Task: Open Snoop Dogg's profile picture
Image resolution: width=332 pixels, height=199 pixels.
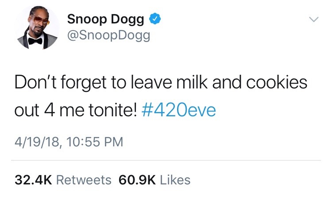Action: (38, 30)
